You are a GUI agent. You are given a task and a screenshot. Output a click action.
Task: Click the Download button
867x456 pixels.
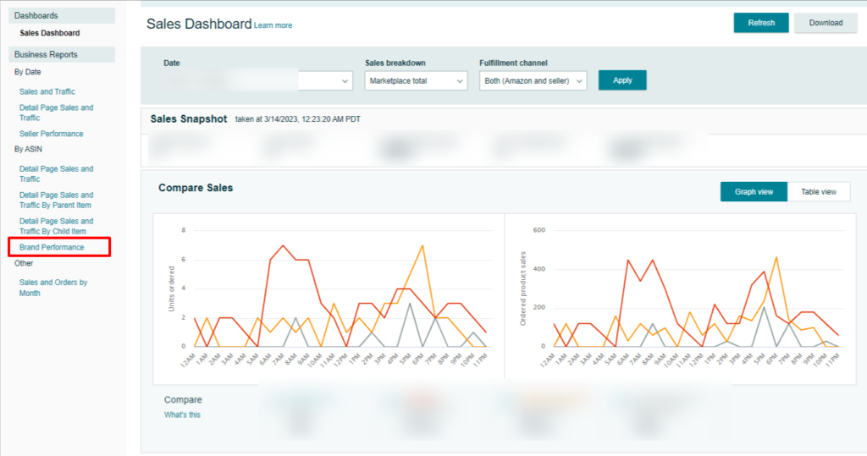826,23
